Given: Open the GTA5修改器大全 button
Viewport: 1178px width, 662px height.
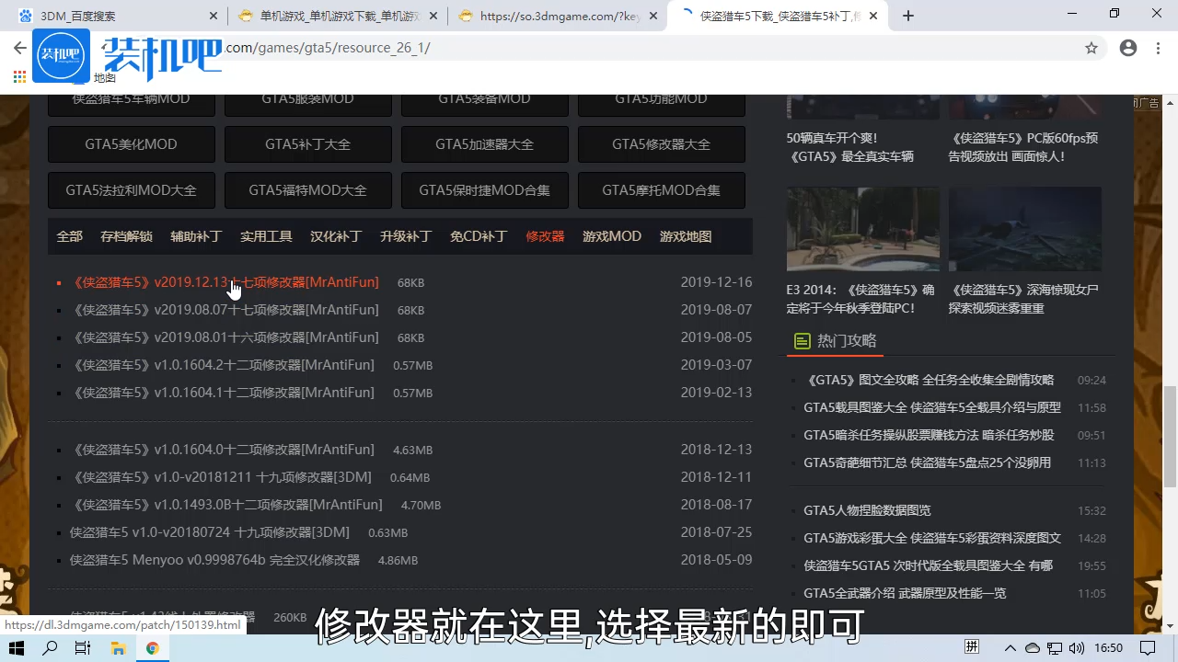Looking at the screenshot, I should [661, 144].
